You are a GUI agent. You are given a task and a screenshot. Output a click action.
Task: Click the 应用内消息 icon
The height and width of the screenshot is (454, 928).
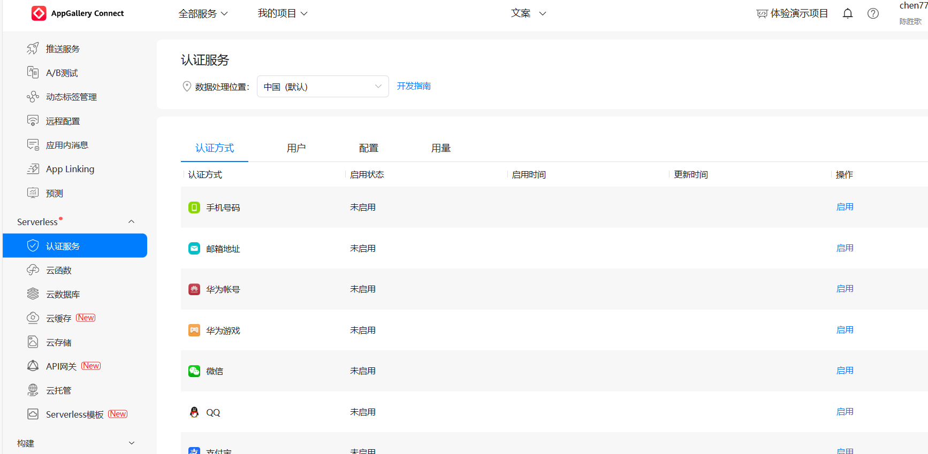33,145
